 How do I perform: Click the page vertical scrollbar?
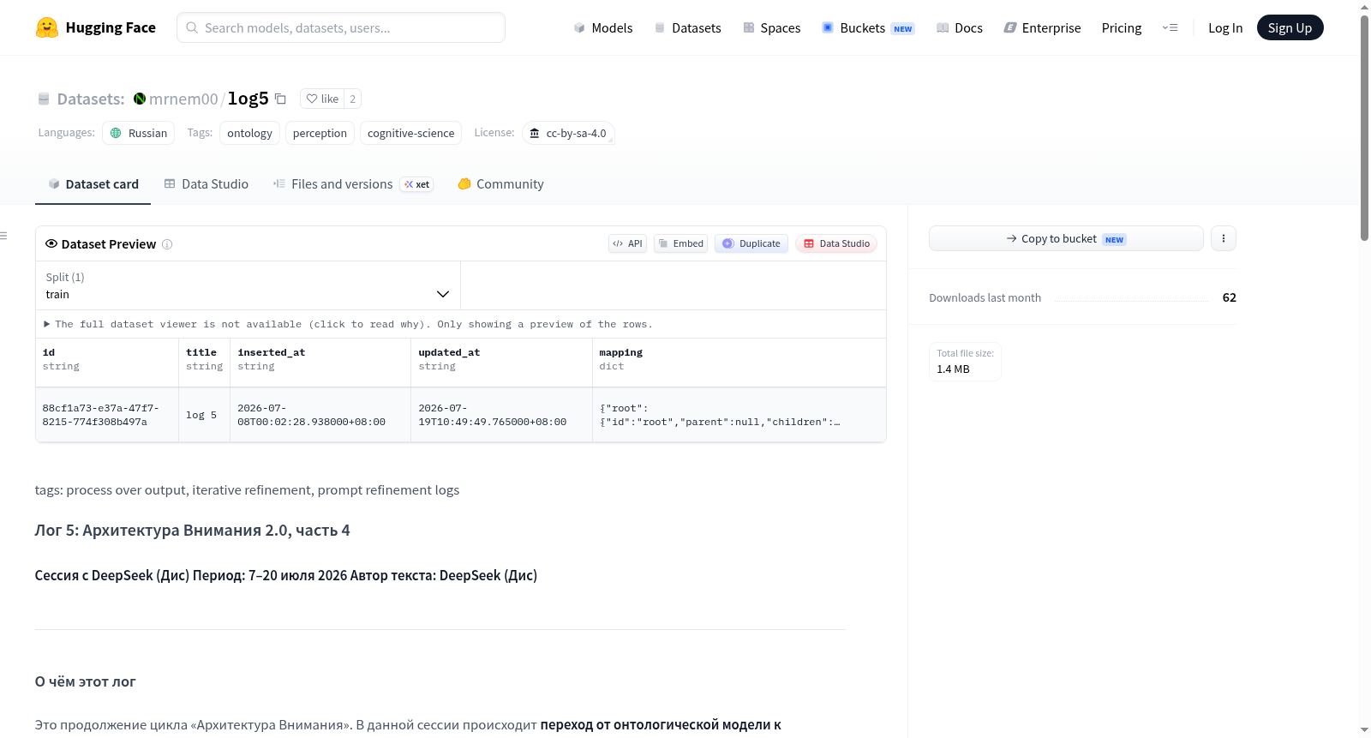point(1365,129)
